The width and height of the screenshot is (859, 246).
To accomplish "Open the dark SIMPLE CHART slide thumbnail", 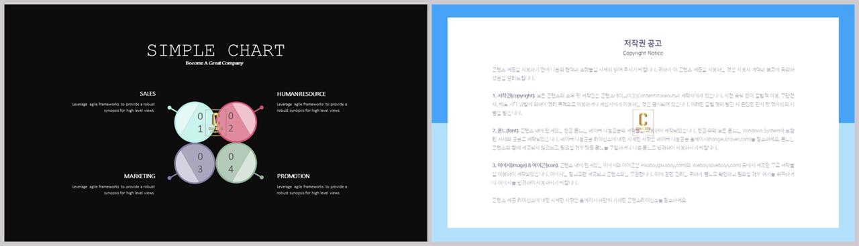I will tap(215, 123).
